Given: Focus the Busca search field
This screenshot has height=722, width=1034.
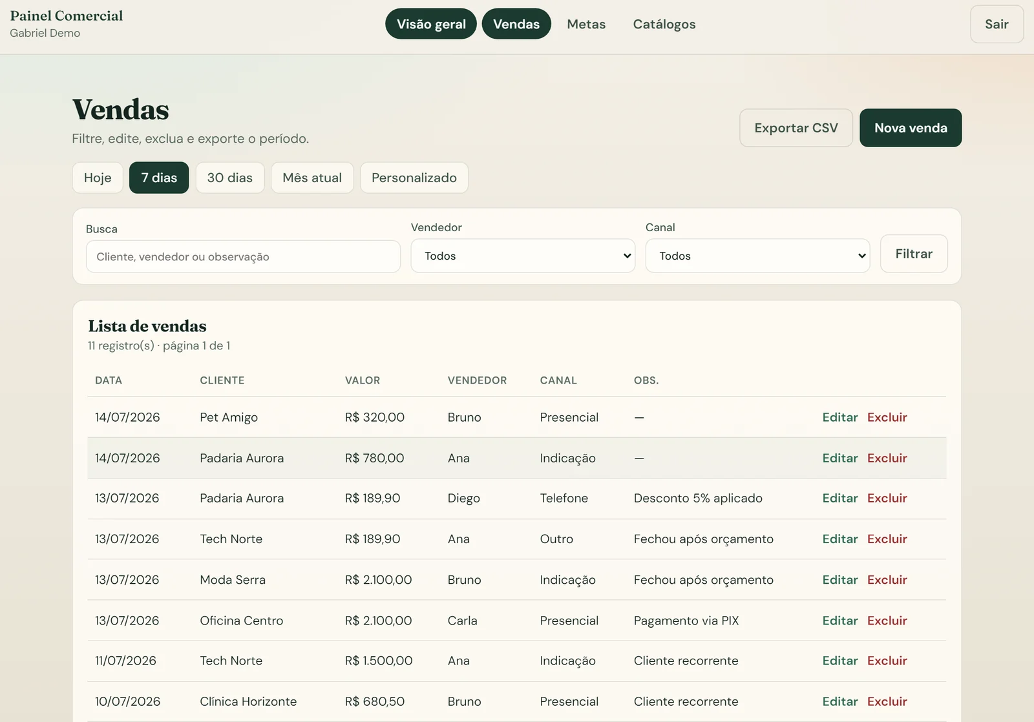Looking at the screenshot, I should [x=243, y=256].
